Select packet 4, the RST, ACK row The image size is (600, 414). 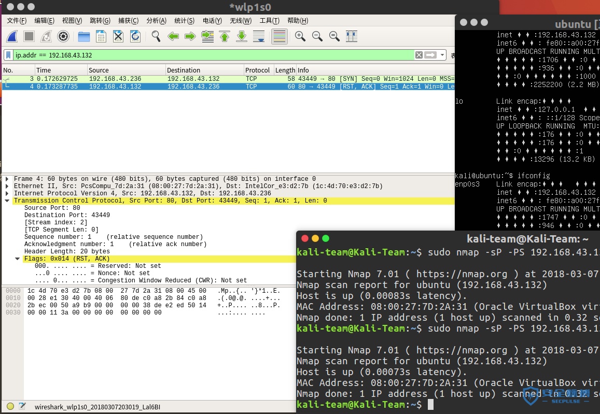point(228,87)
